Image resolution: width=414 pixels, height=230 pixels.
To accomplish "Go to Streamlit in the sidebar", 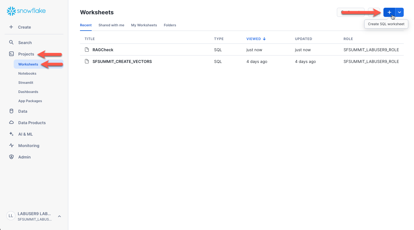I will click(26, 83).
